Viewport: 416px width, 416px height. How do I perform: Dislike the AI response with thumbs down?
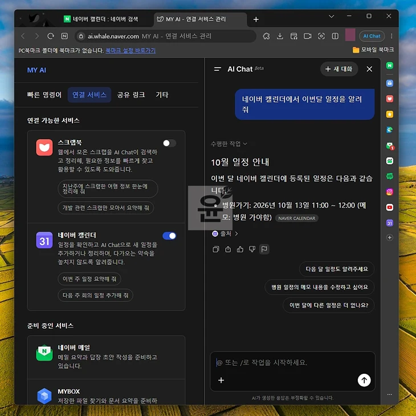[x=252, y=249]
